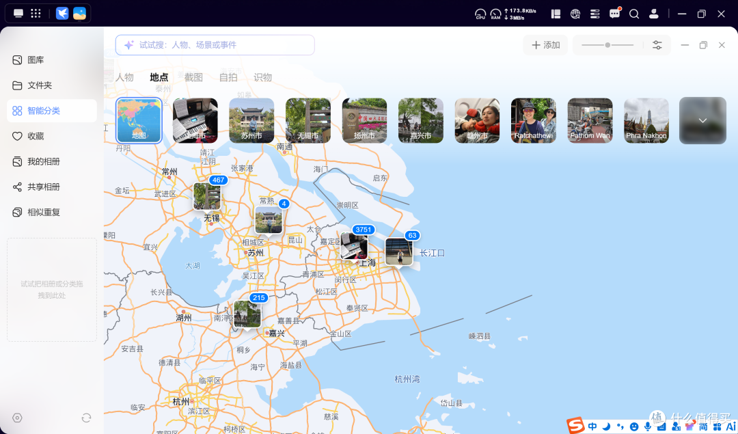Select the 地图 map thumbnail
The width and height of the screenshot is (738, 434).
(x=139, y=120)
